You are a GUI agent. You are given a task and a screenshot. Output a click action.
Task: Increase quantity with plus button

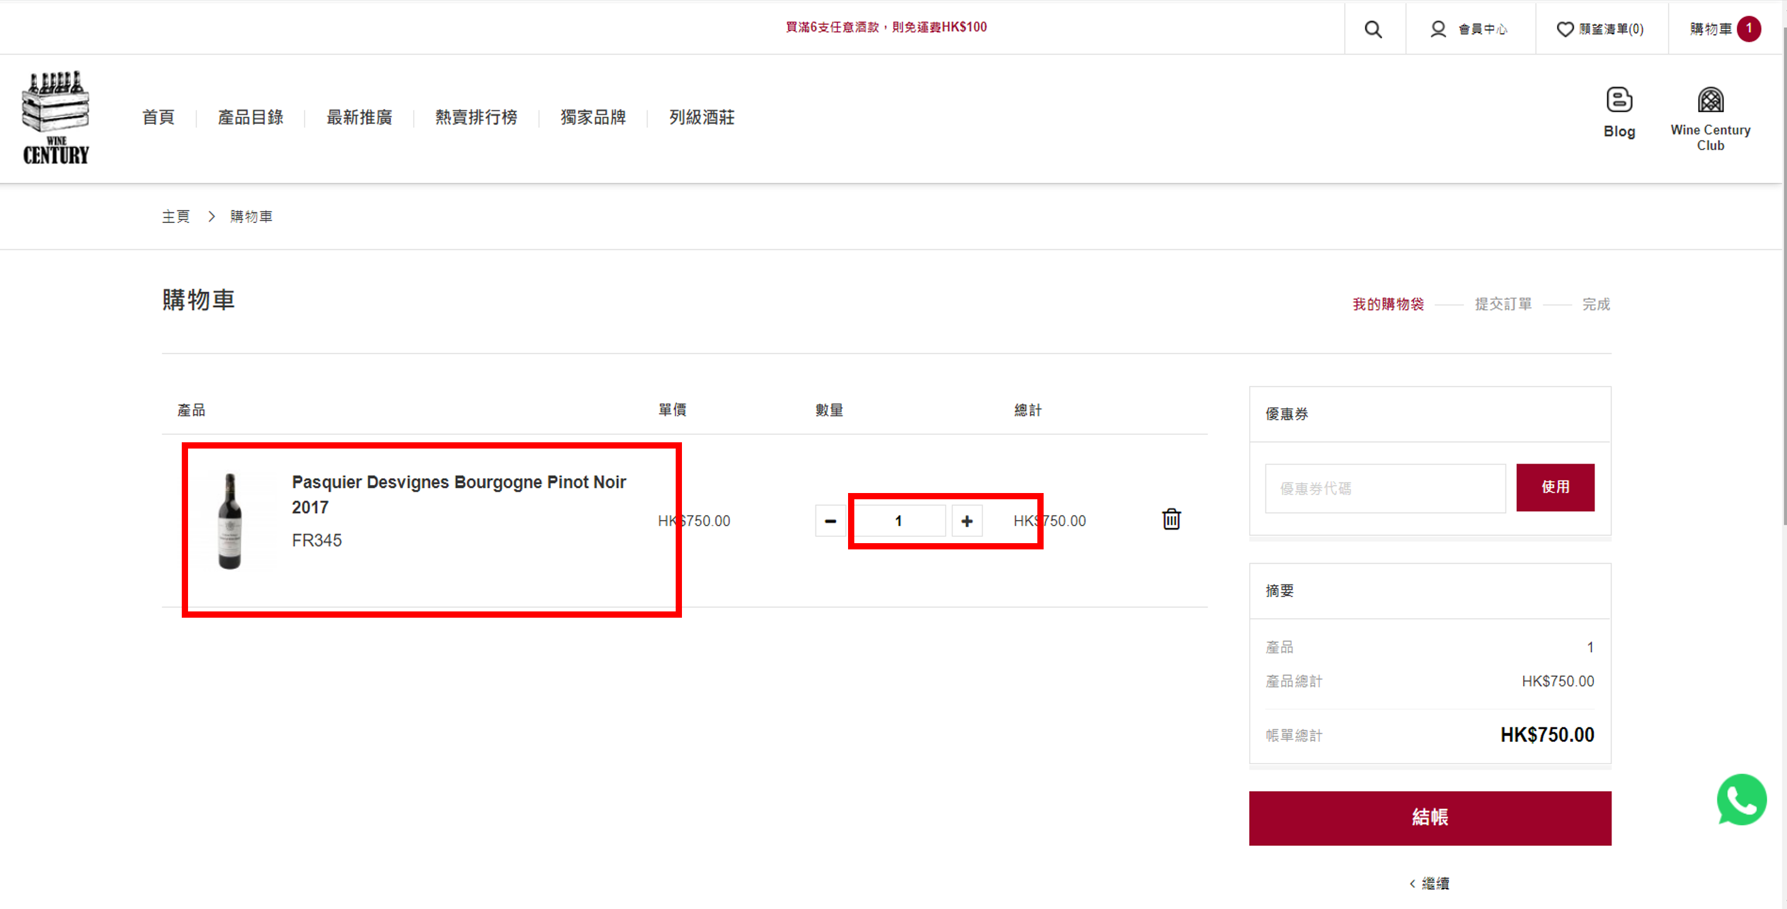click(967, 521)
